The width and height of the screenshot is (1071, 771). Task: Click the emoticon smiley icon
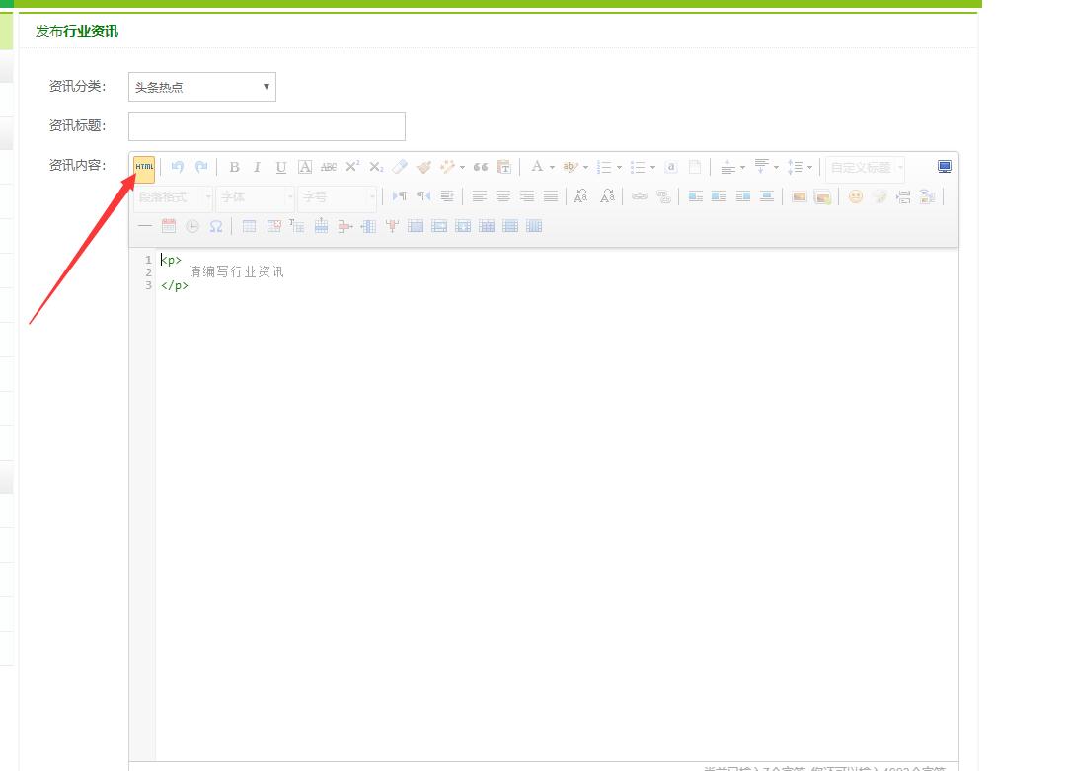855,196
